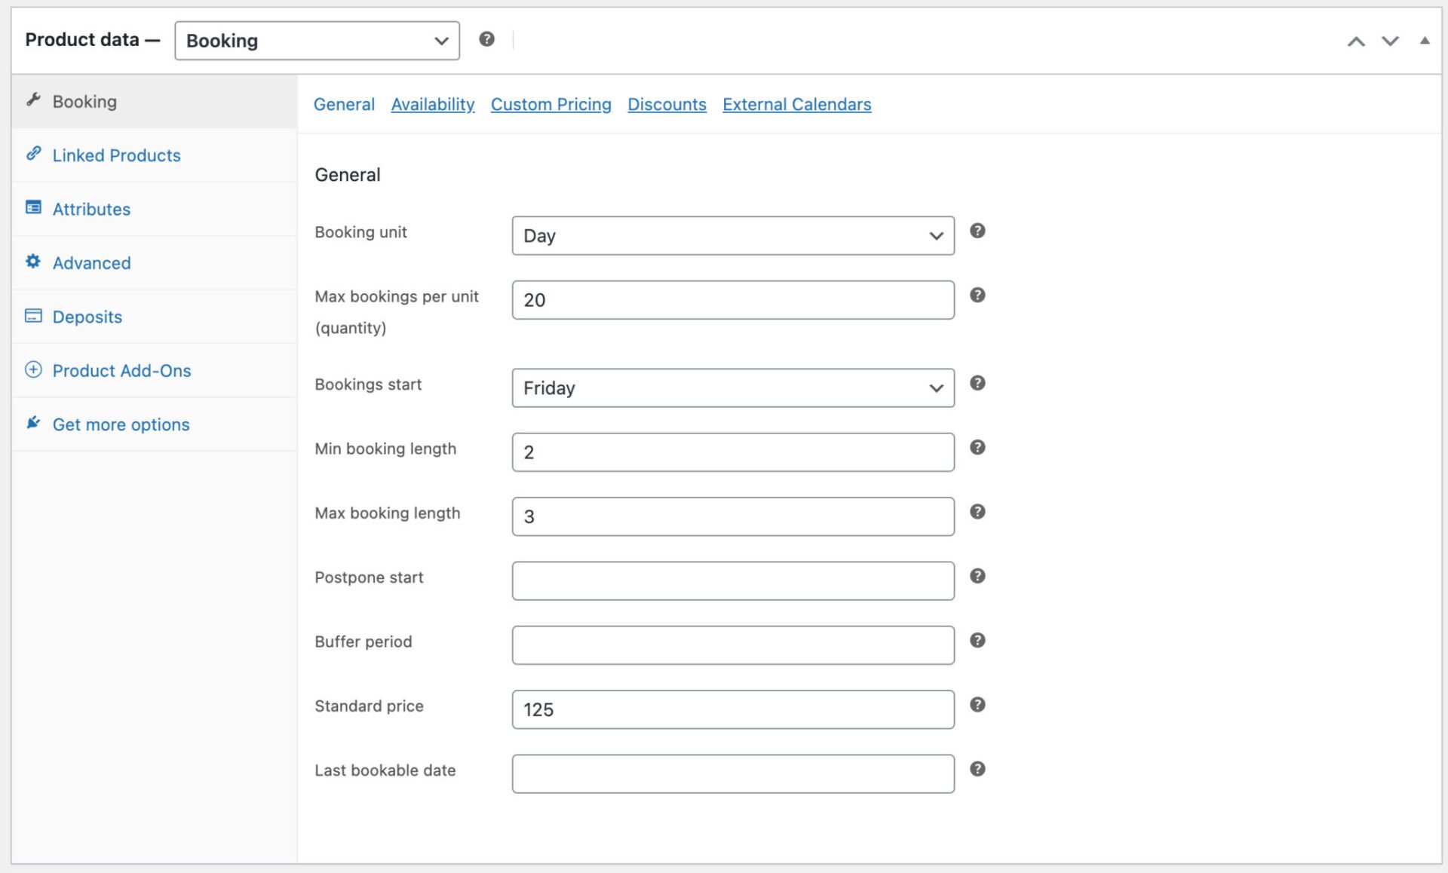1448x873 pixels.
Task: Click the Bookings start help icon
Action: tap(977, 383)
